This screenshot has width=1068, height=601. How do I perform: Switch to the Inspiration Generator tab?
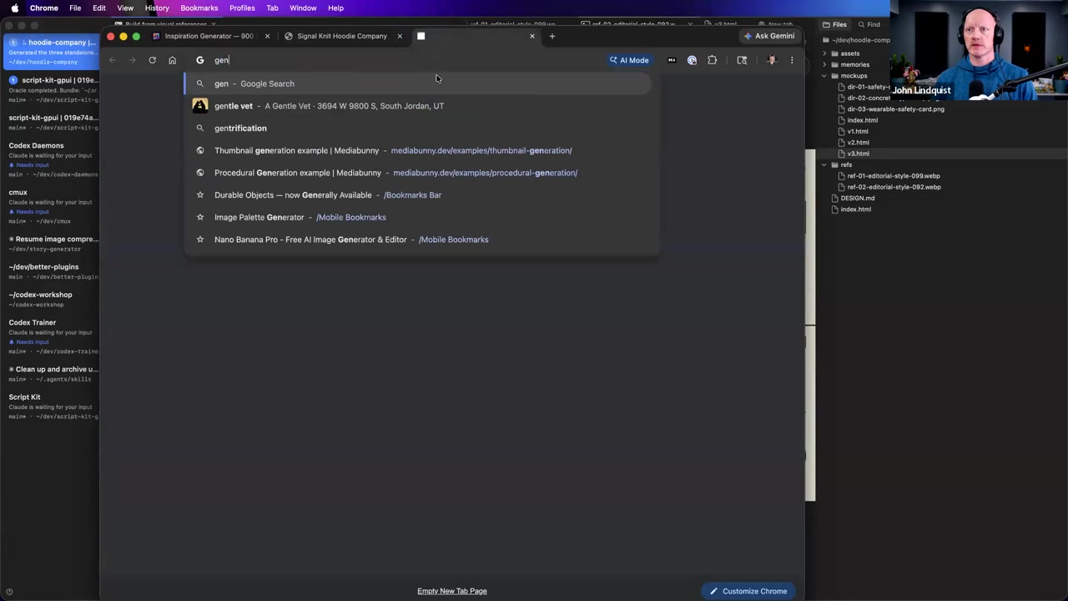click(209, 36)
